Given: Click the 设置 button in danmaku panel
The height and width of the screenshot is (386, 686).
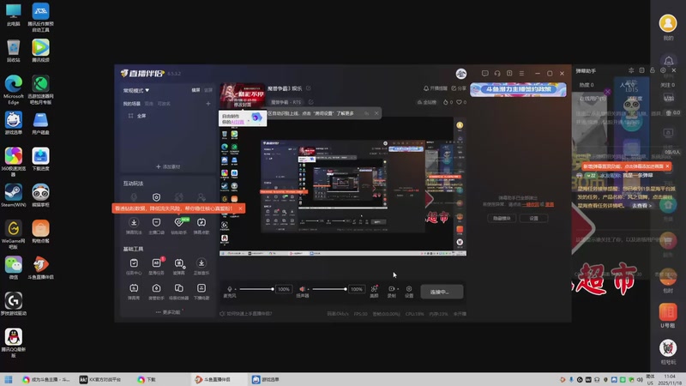Looking at the screenshot, I should 533,218.
